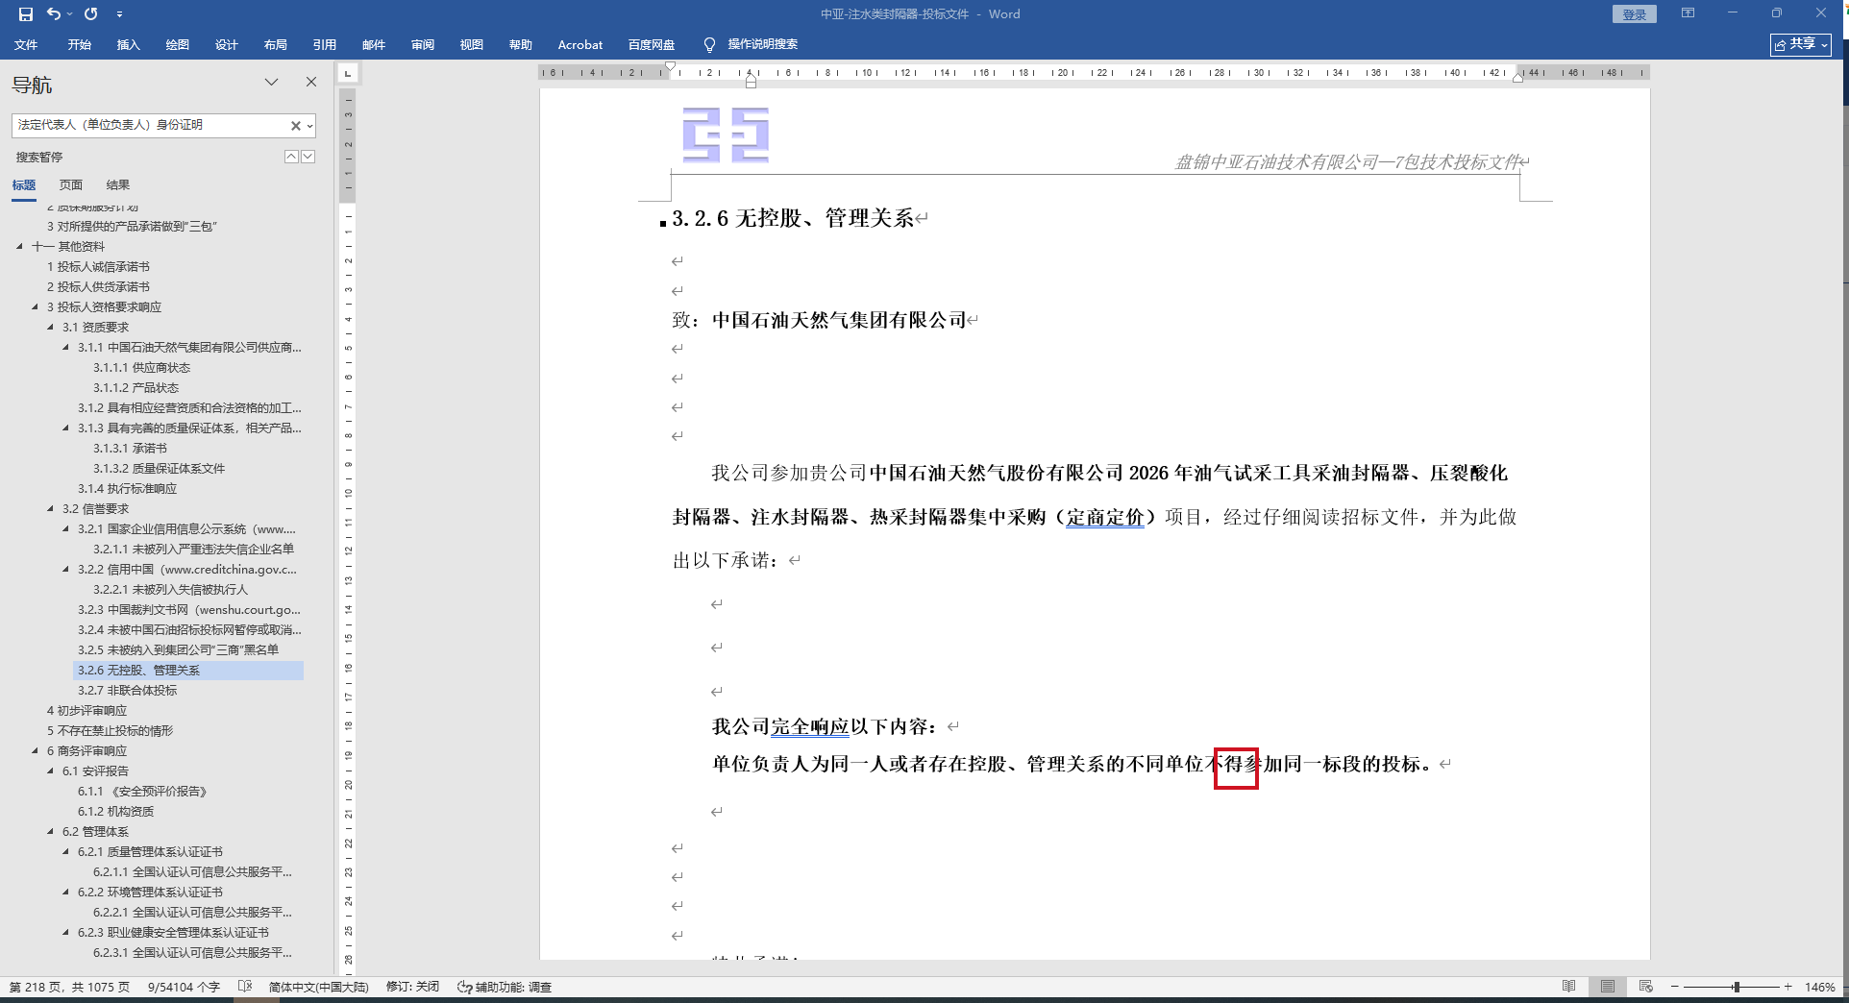Open the Ribbon Display Options icon
This screenshot has height=1003, width=1849.
coord(1688,13)
